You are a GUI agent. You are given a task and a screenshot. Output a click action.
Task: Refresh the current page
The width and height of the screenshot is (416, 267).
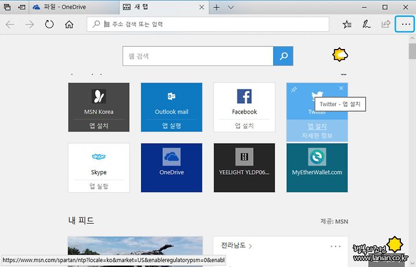[49, 24]
